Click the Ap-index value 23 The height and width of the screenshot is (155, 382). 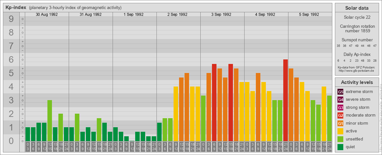click(357, 60)
